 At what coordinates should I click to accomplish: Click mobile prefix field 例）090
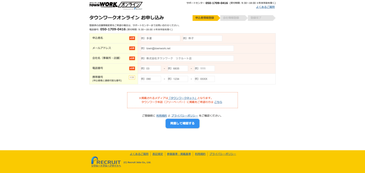151,79
